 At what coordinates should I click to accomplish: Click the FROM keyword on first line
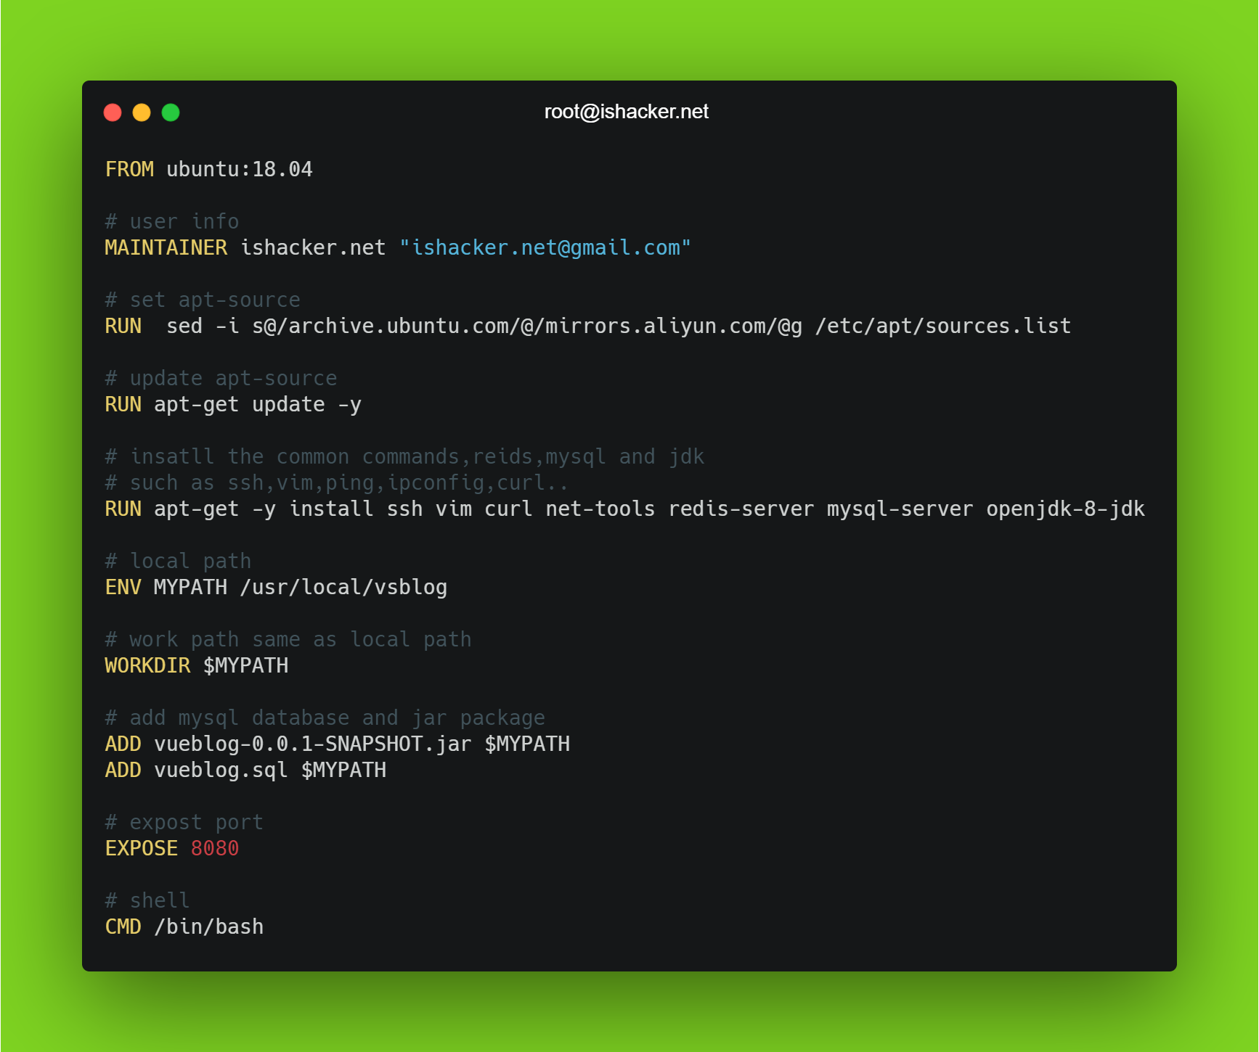click(129, 169)
